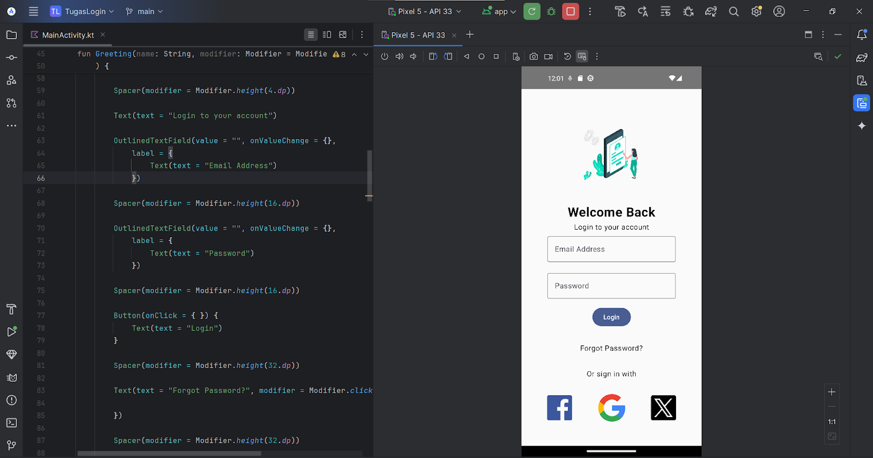
Task: Open the Project folder tool window
Action: click(x=11, y=35)
